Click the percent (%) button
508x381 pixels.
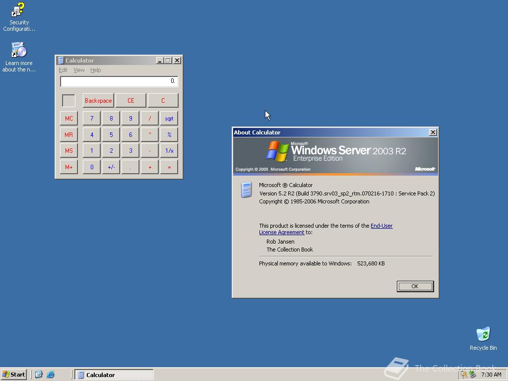tap(169, 134)
